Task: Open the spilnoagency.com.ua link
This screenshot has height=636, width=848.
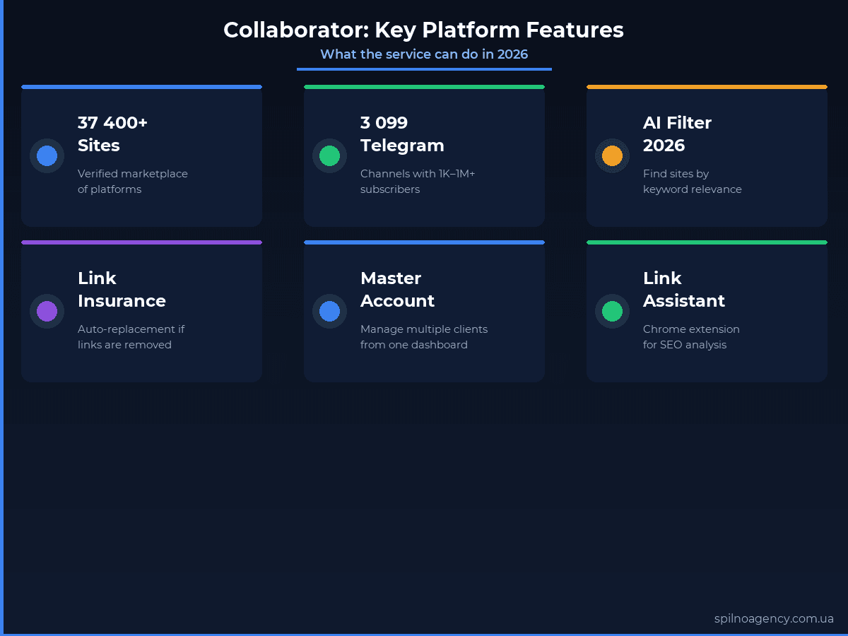Action: pyautogui.click(x=774, y=618)
